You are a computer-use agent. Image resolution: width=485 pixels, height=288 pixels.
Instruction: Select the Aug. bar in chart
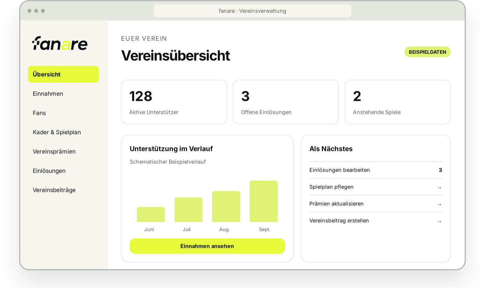pyautogui.click(x=226, y=207)
